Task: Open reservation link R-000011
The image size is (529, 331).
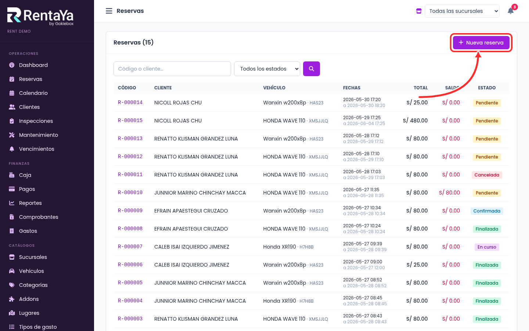Action: coord(130,175)
